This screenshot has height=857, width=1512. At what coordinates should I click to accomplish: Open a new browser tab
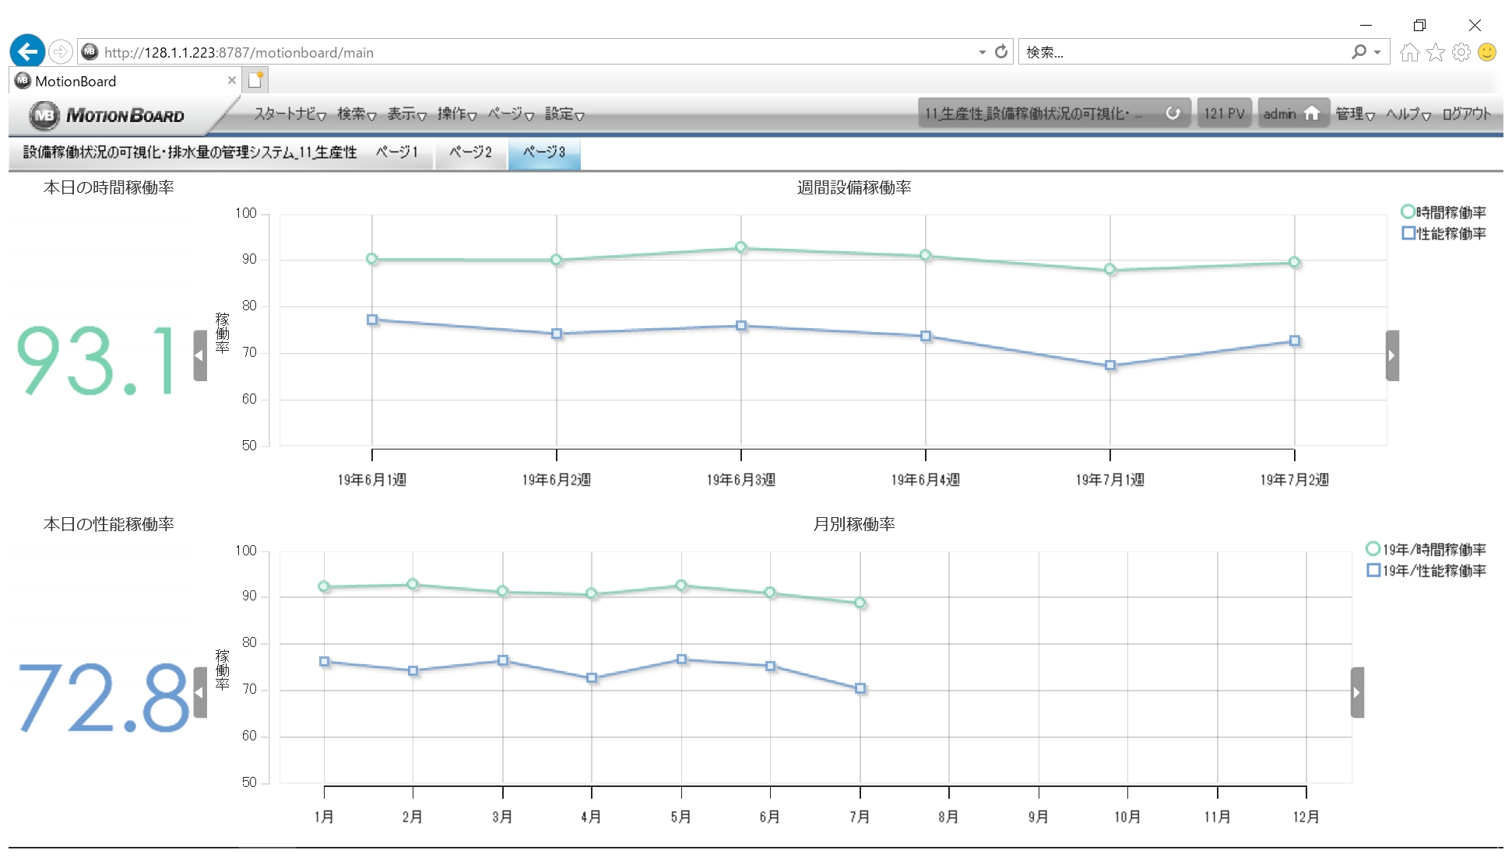pyautogui.click(x=255, y=80)
